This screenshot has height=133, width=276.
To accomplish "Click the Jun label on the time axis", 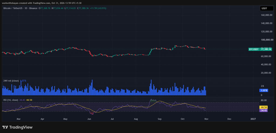I will pos(89,119).
